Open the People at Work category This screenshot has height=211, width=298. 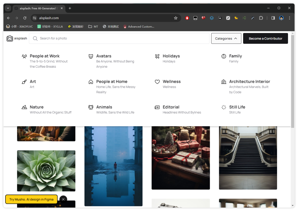coord(44,56)
